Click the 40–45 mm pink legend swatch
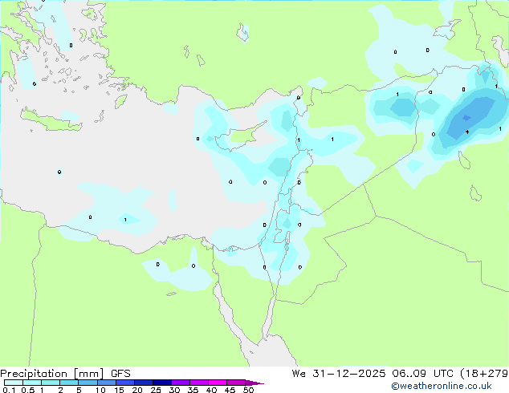The image size is (509, 393). coord(218,383)
